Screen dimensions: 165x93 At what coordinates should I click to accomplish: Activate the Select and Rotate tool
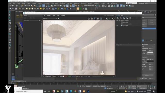(x=46, y=6)
